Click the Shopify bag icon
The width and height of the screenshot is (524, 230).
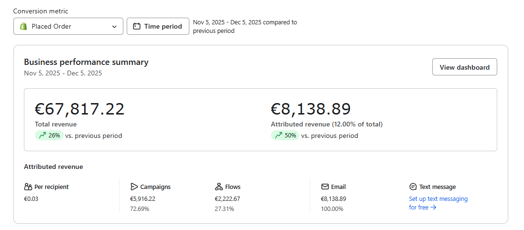click(x=23, y=26)
